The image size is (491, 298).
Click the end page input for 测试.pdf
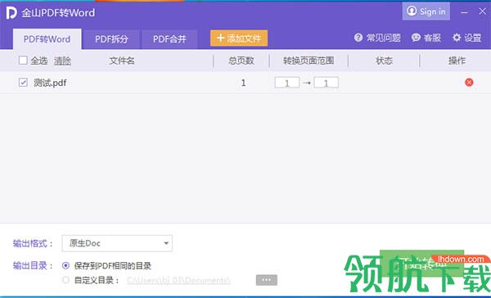326,83
